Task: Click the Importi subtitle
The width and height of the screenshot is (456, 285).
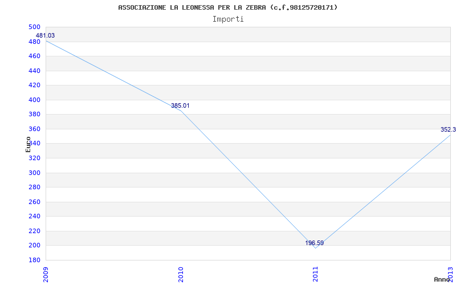Action: click(x=228, y=19)
